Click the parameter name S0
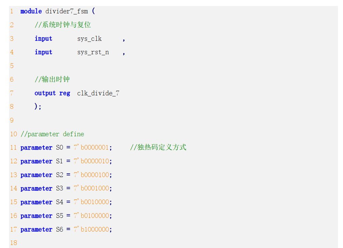This screenshot has height=248, width=343. click(x=59, y=148)
